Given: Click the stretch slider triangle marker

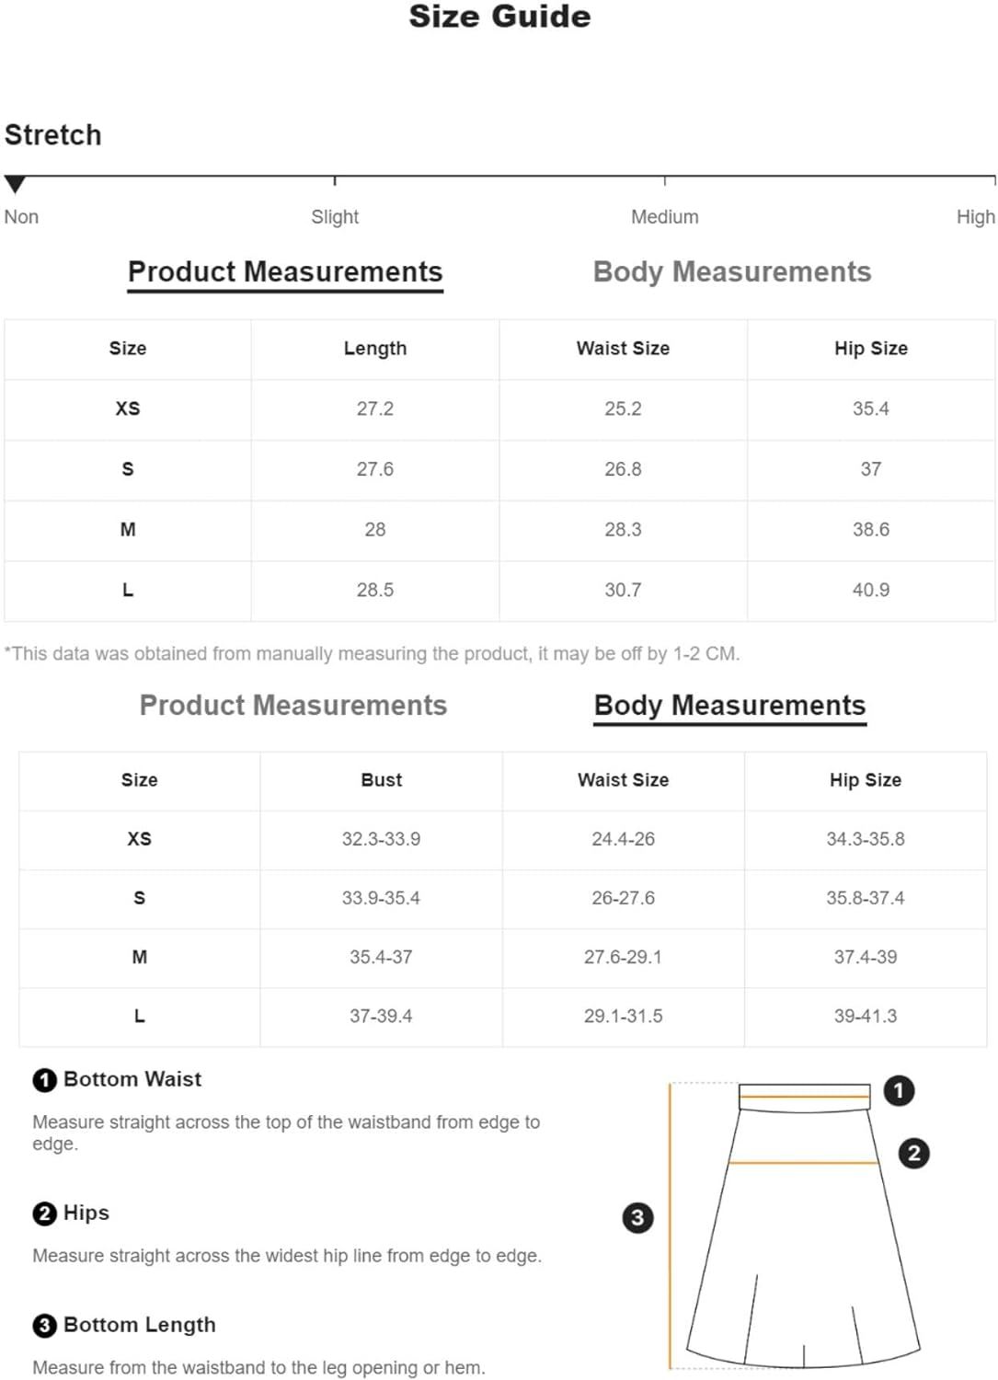Looking at the screenshot, I should [15, 184].
